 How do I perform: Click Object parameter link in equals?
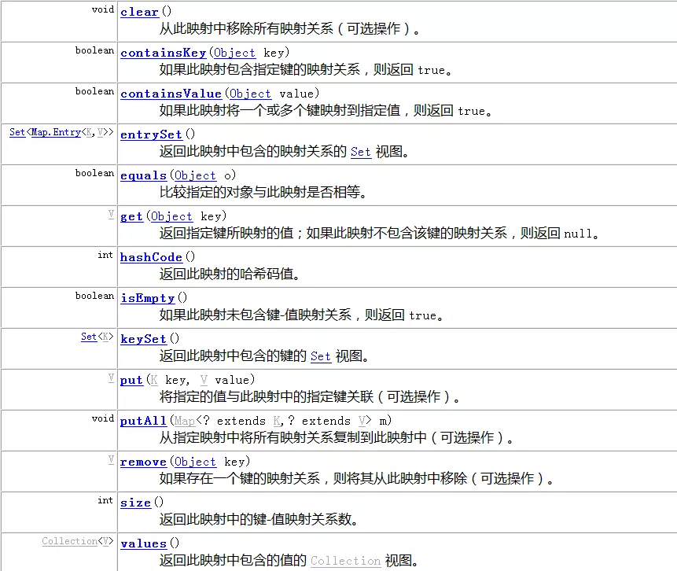pos(195,175)
